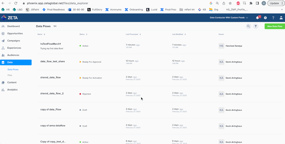This screenshot has height=144, width=285.
Task: Open the shared_data_flow_2 row
Action: (52, 94)
